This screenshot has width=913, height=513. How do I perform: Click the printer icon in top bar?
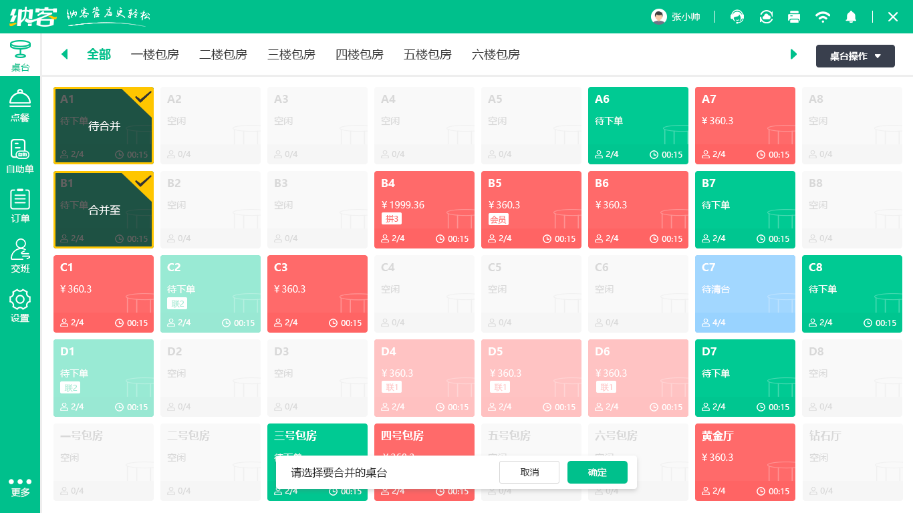(x=794, y=17)
